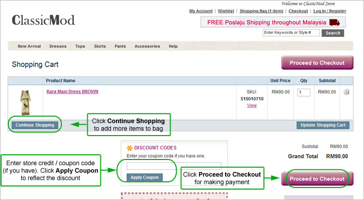Click the Search button

click(333, 33)
